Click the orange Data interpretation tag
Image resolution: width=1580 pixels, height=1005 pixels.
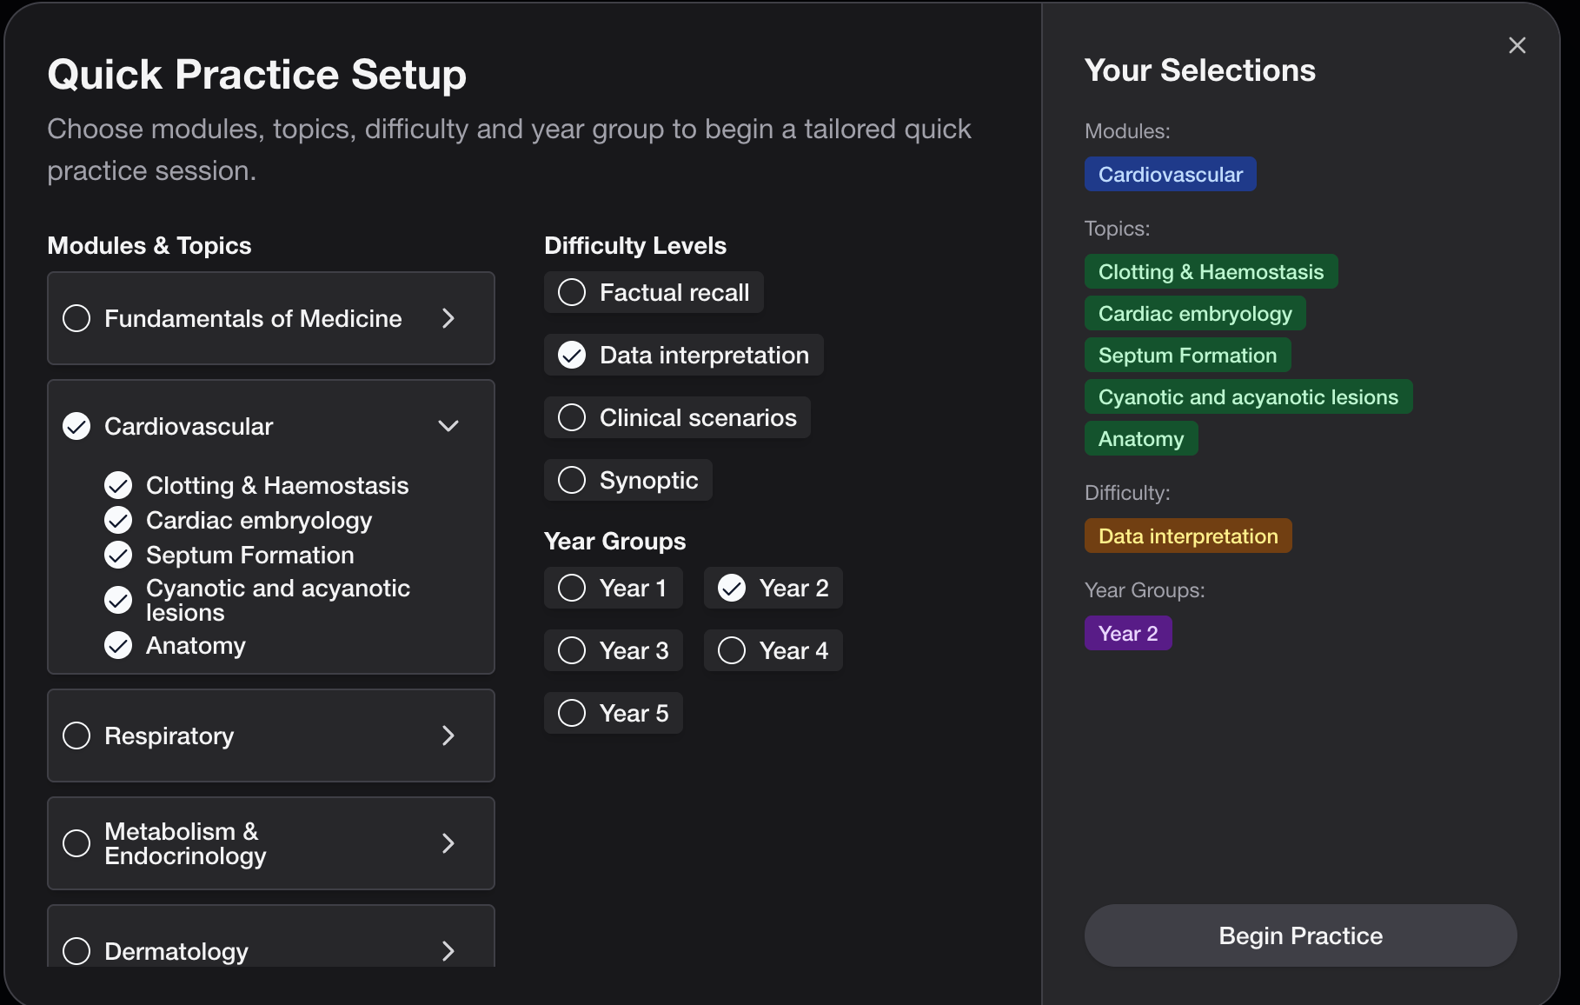(x=1187, y=536)
